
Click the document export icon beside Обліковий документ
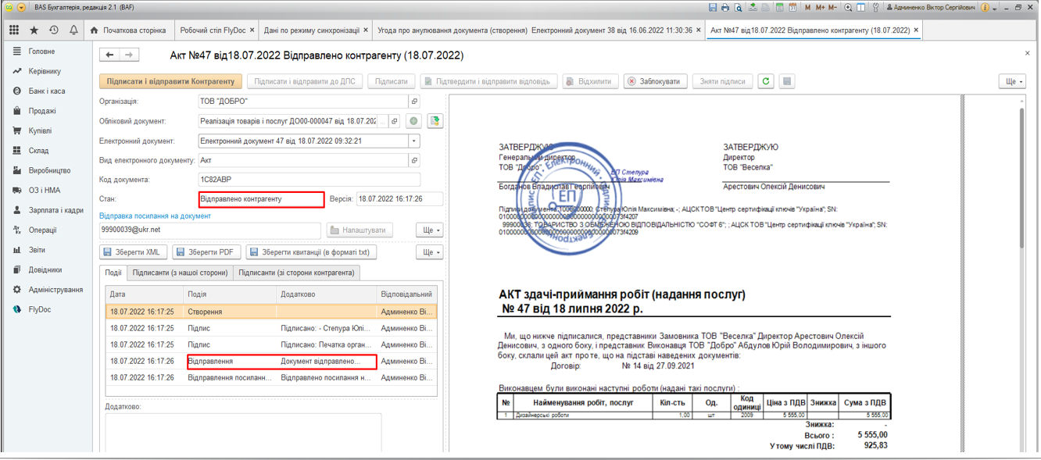pyautogui.click(x=435, y=121)
